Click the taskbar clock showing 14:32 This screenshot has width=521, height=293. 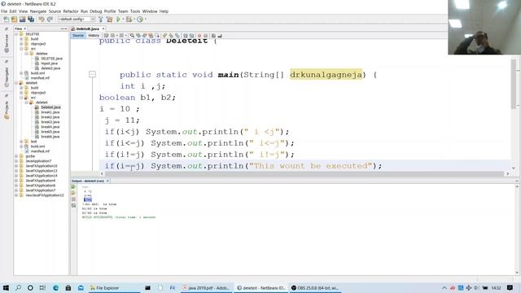(x=496, y=288)
